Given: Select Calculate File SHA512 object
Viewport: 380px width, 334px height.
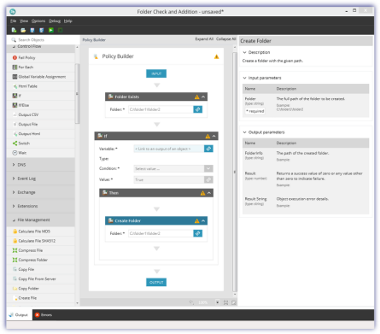Looking at the screenshot, I should coord(41,241).
